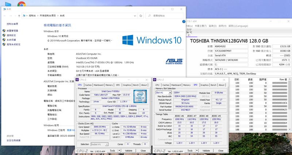Open the blue help question-mark icon
The height and width of the screenshot is (155, 292).
pos(184,22)
